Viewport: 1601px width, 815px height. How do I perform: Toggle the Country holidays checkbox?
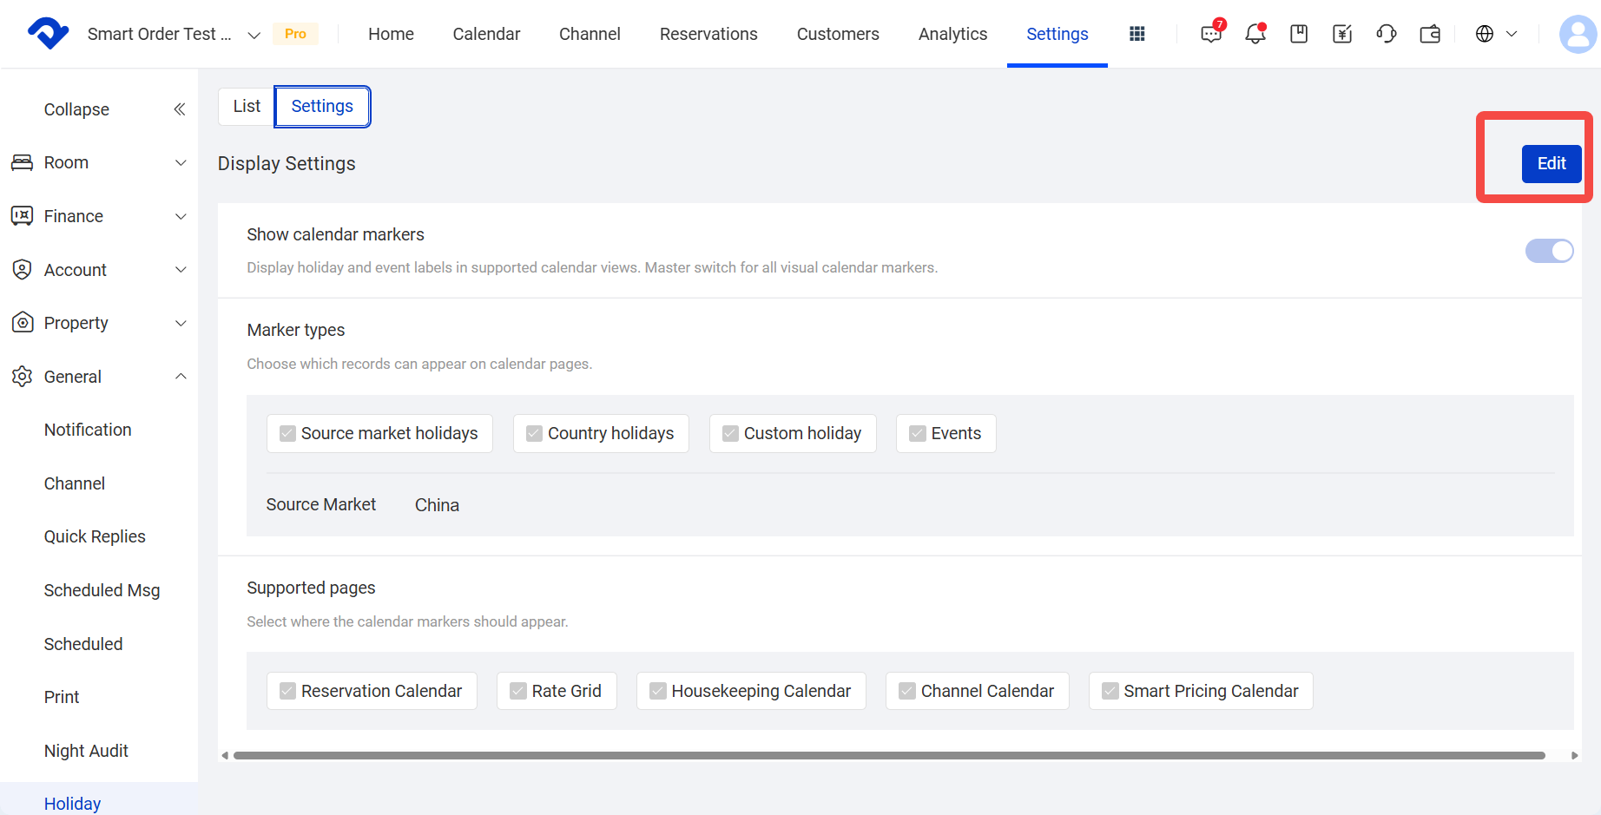pyautogui.click(x=534, y=433)
